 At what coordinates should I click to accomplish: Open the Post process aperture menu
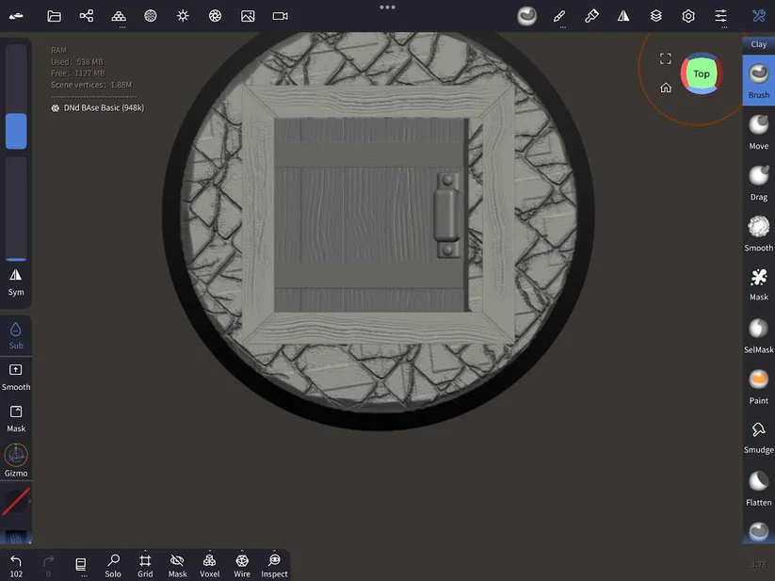coord(215,16)
